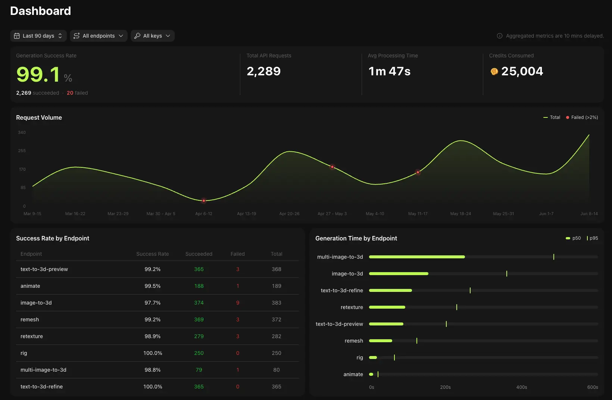Click the retexture p50 bar in chart

(387, 307)
